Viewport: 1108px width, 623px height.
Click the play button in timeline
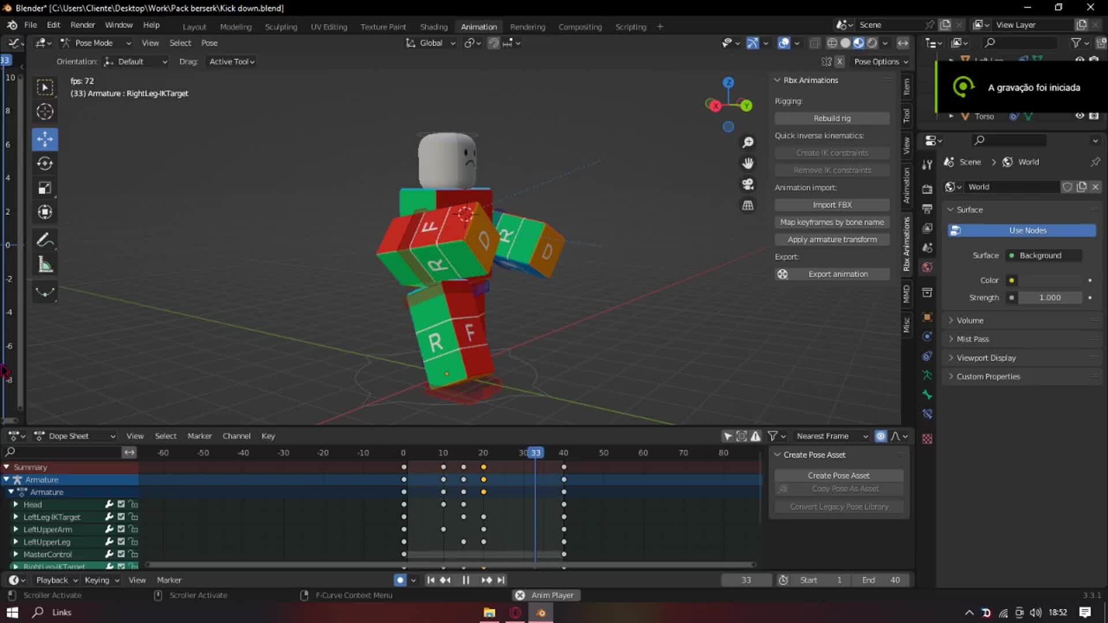466,580
